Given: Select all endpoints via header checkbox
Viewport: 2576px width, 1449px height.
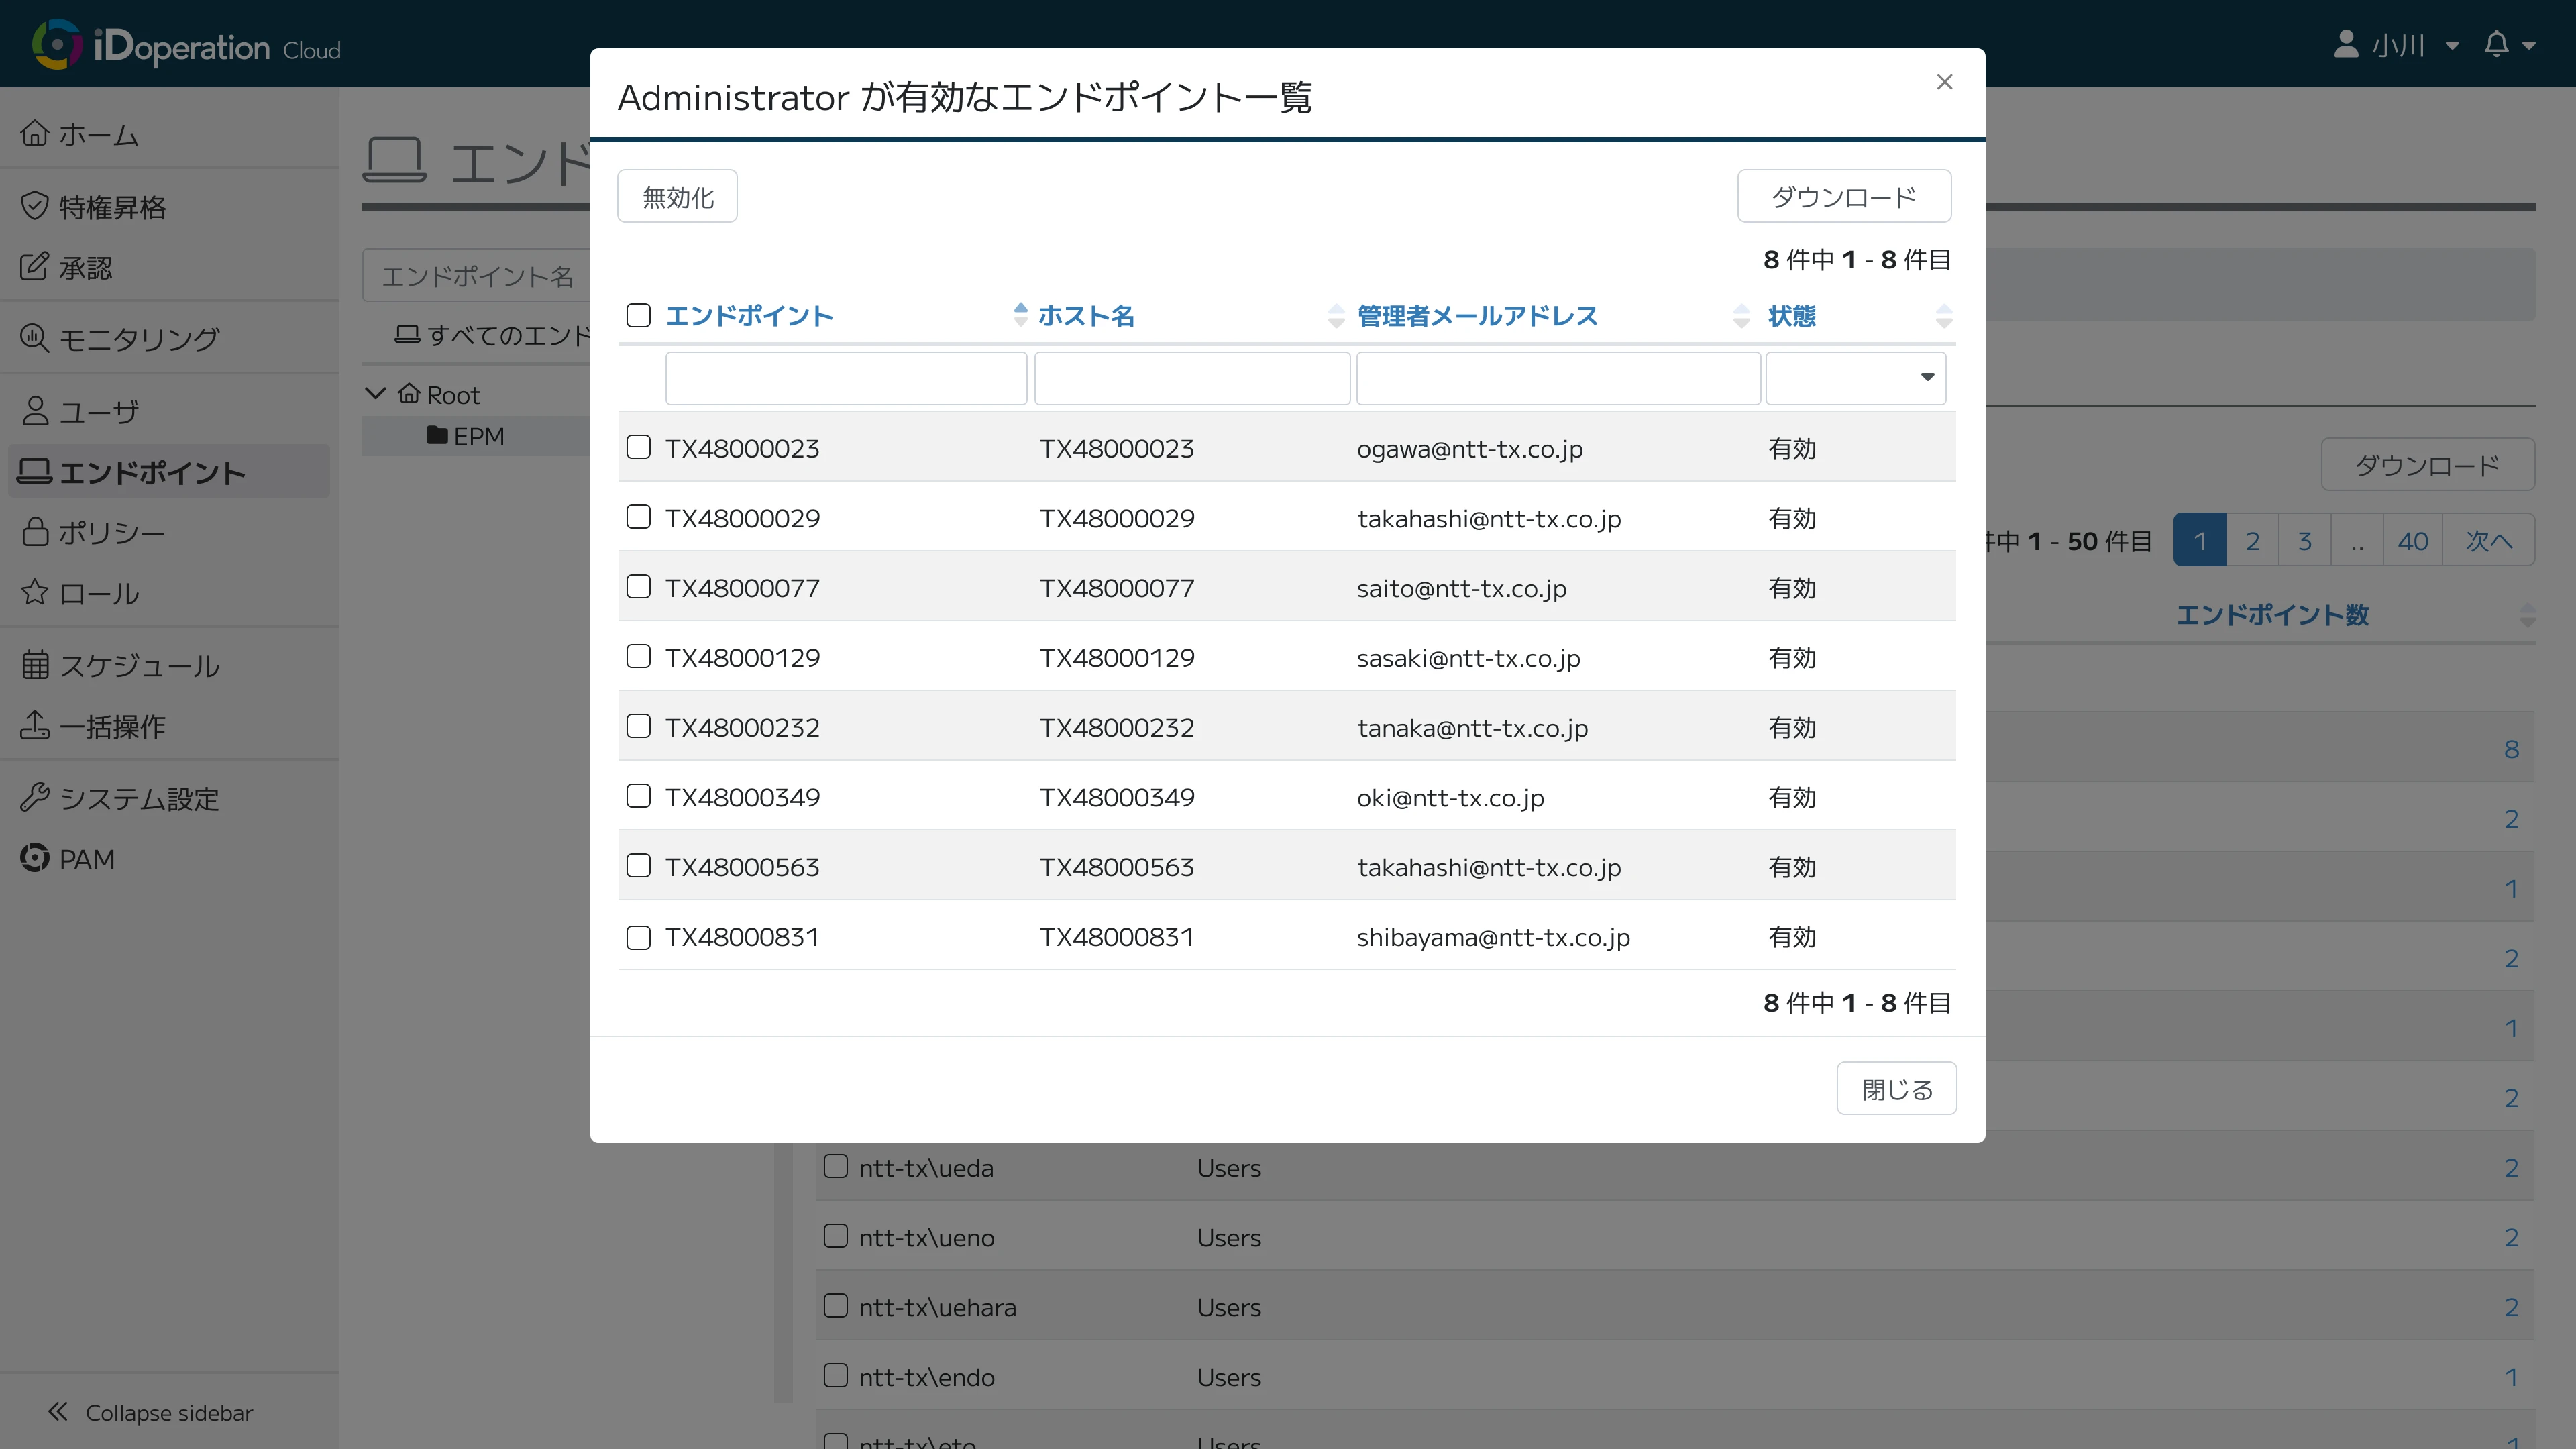Looking at the screenshot, I should pos(639,314).
